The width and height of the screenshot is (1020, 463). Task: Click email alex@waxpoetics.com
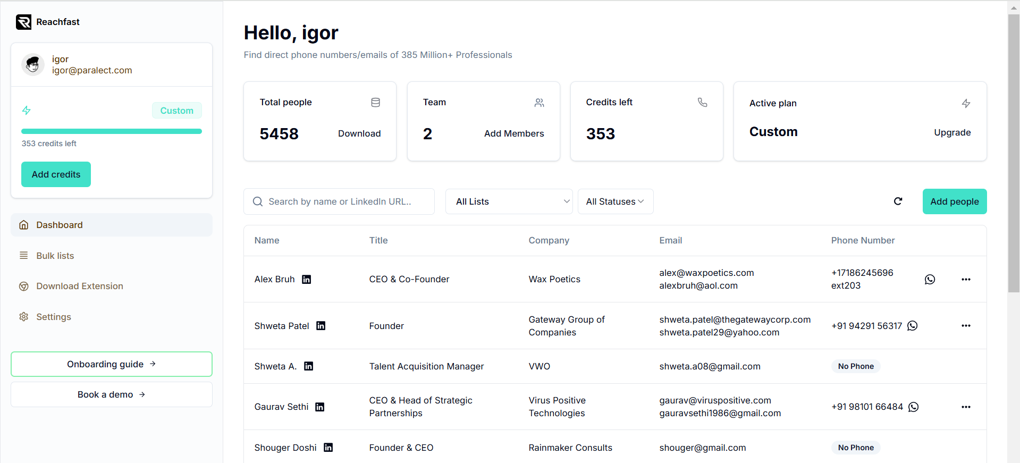click(x=706, y=273)
